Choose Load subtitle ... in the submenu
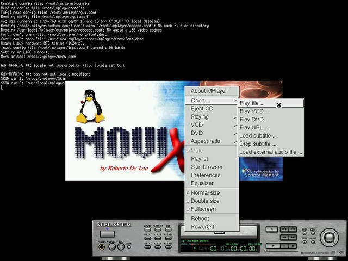Image resolution: width=348 pixels, height=261 pixels. pos(271,136)
